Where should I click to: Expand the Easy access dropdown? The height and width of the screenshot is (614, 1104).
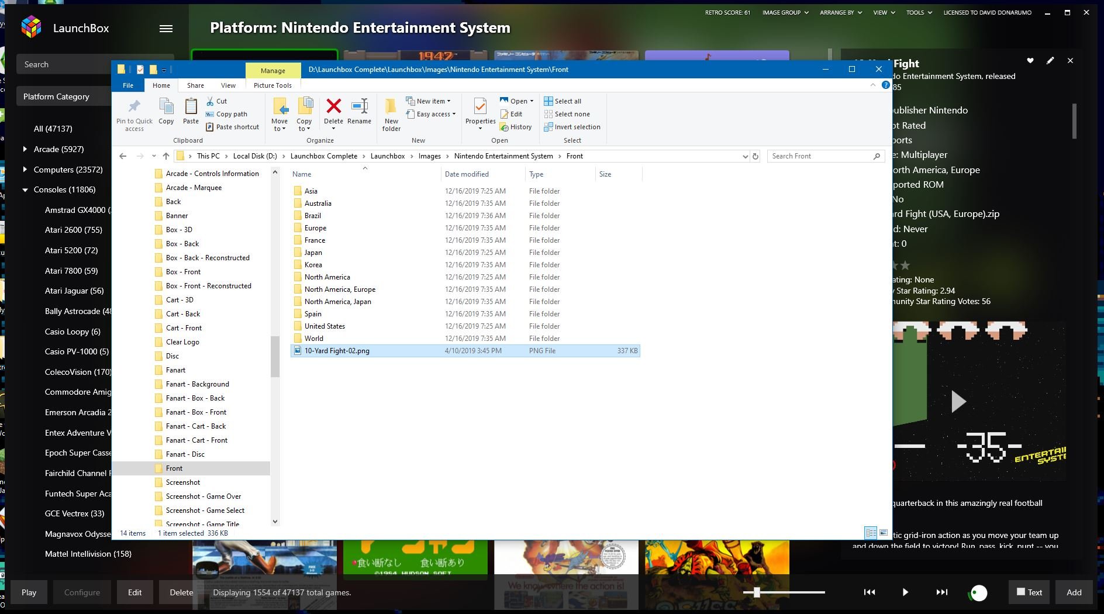click(x=431, y=114)
